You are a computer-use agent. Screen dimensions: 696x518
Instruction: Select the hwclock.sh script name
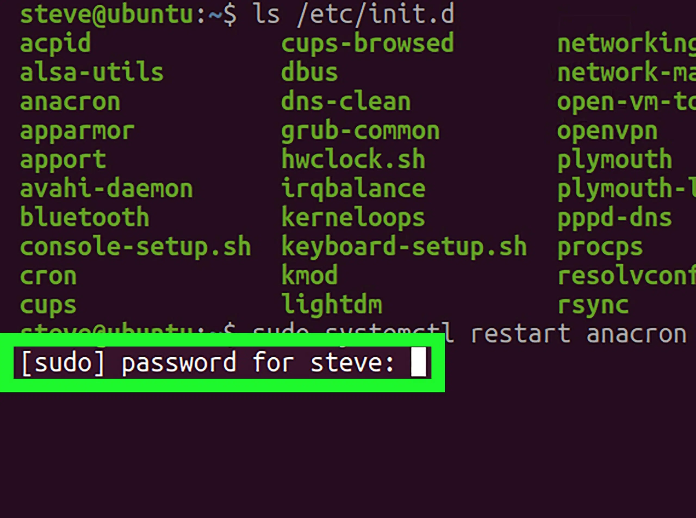click(x=353, y=159)
